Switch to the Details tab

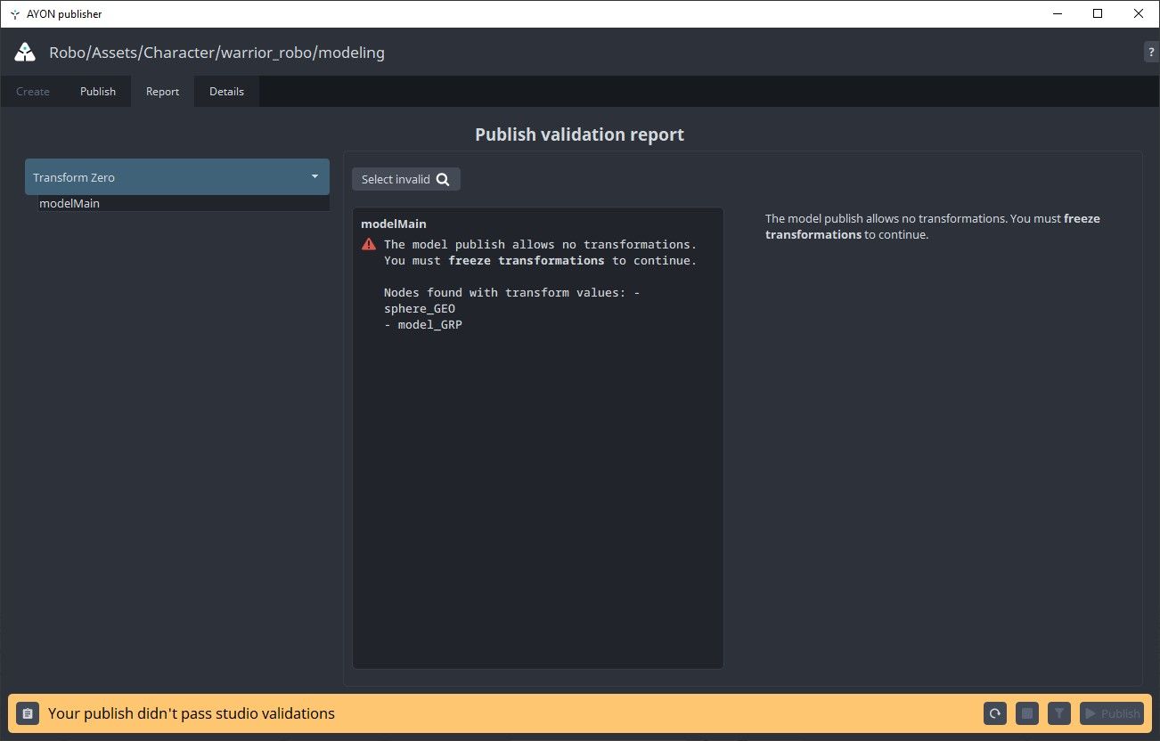226,91
